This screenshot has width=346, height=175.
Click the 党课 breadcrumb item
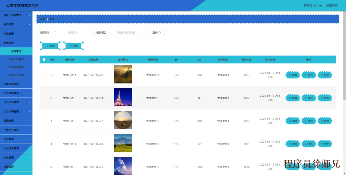[x=52, y=19]
